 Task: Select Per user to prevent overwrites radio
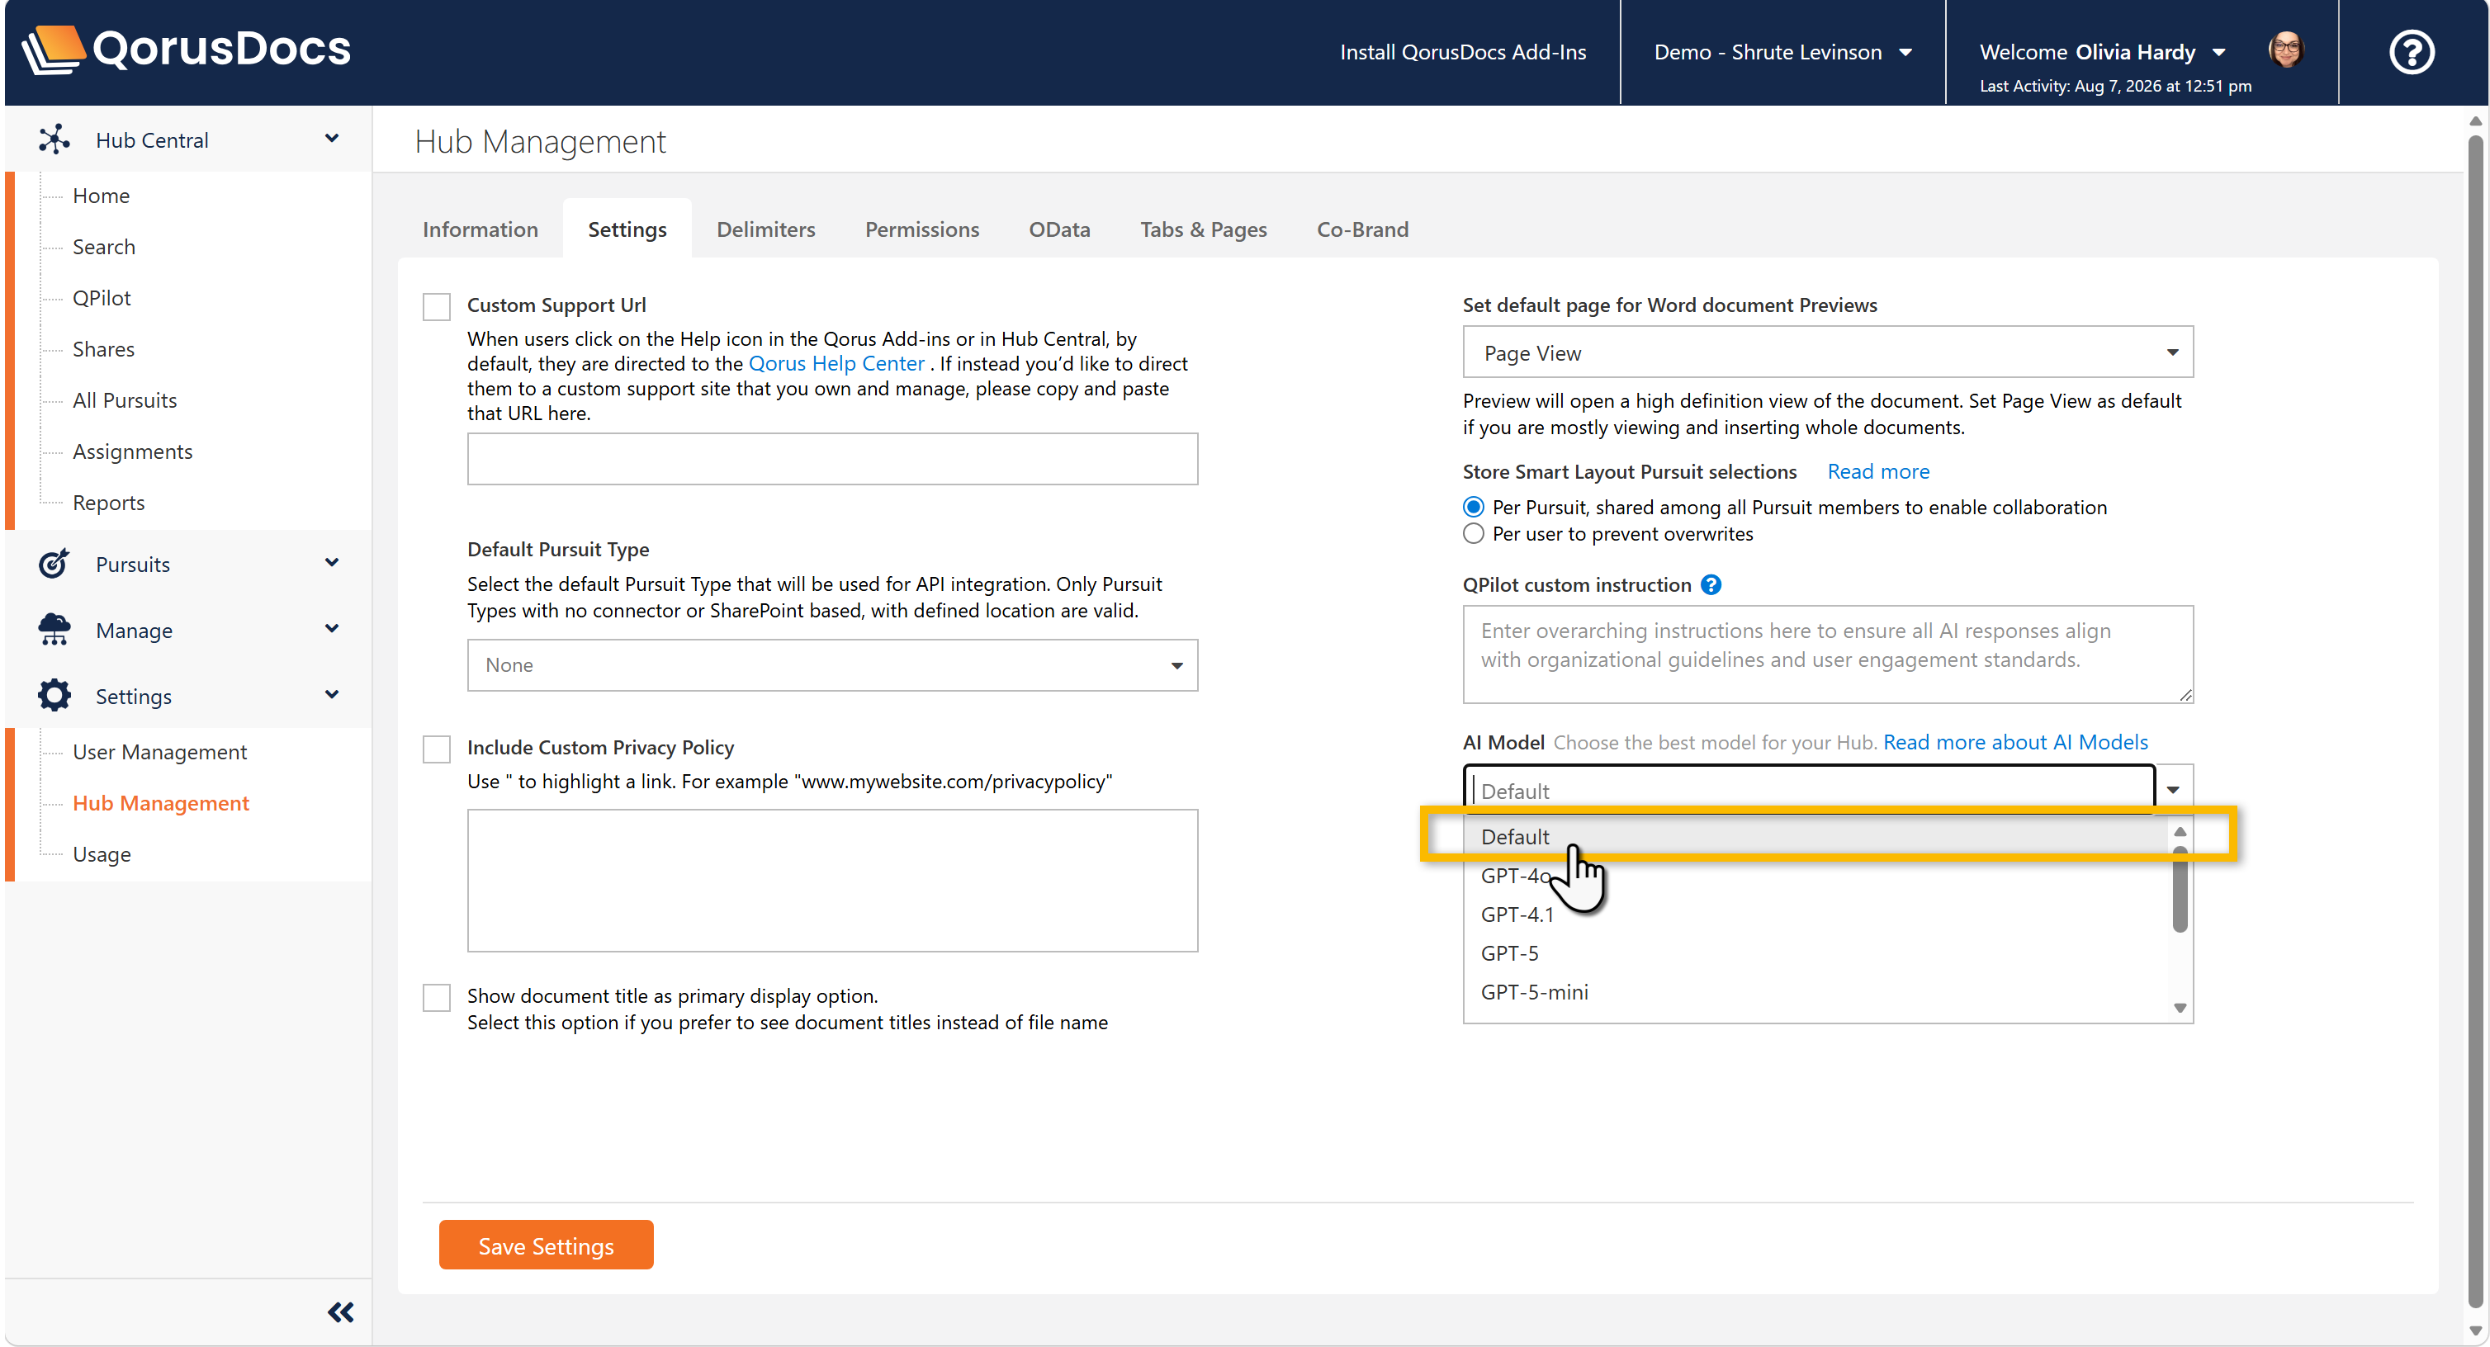[1473, 534]
